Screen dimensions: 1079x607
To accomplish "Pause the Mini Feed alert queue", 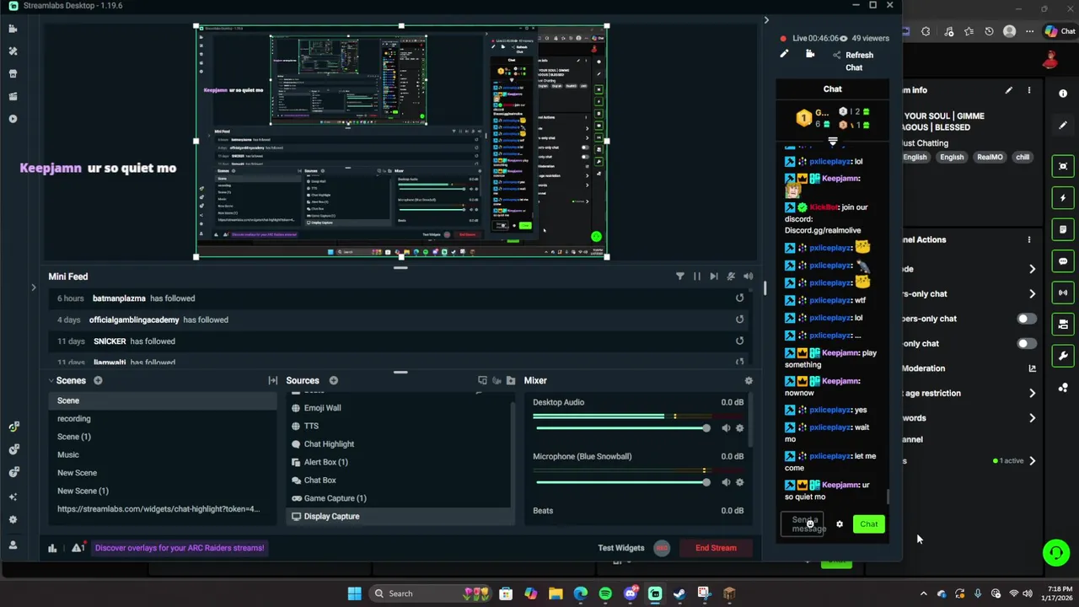I will pyautogui.click(x=696, y=277).
